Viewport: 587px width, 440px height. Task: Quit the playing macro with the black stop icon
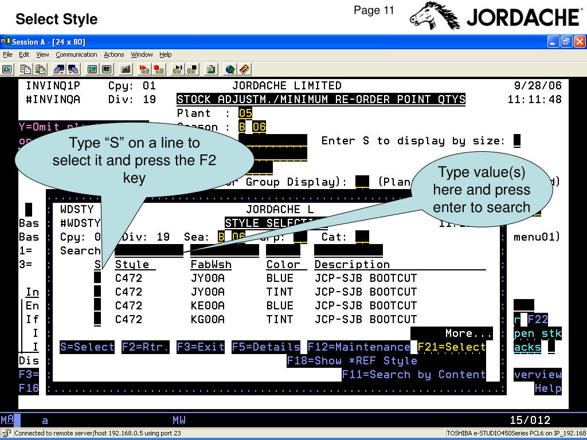tap(193, 69)
